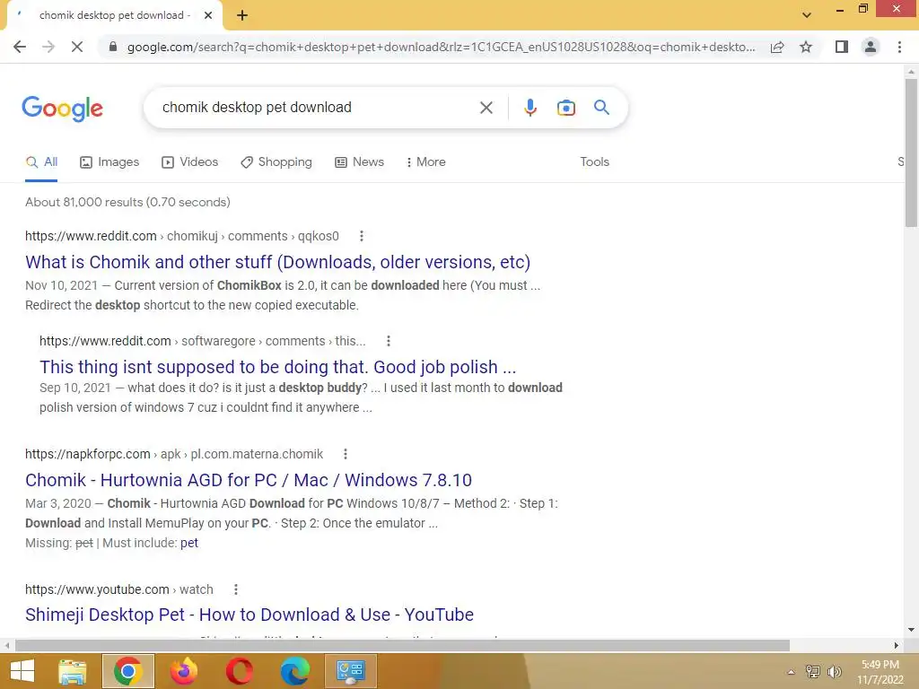Switch to Images results tab

(x=109, y=162)
